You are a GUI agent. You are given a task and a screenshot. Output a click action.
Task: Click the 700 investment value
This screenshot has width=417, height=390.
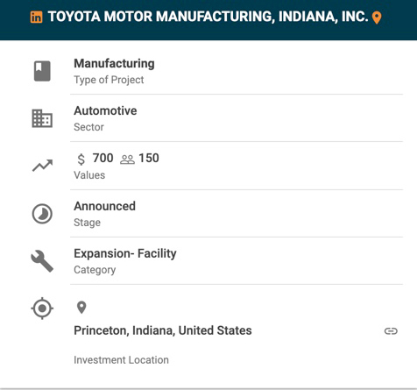point(102,158)
